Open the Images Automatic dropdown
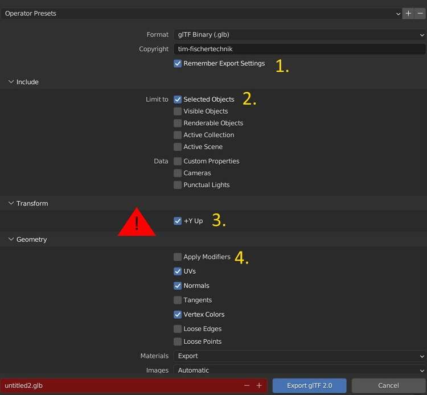 coord(299,370)
